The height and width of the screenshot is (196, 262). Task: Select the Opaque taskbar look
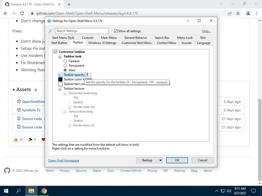pos(65,61)
